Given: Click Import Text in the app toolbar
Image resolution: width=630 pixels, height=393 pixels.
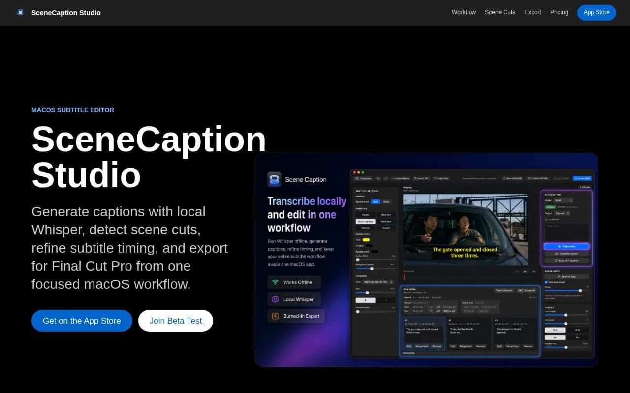Looking at the screenshot, I should (441, 178).
